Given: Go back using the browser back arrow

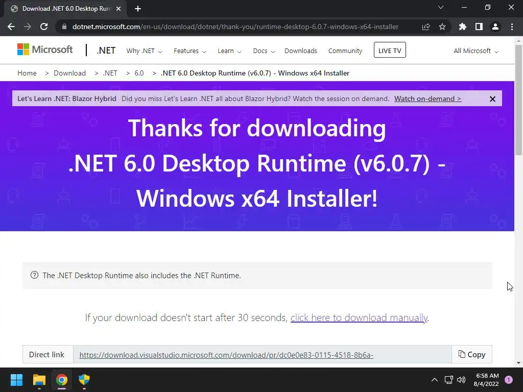Looking at the screenshot, I should [11, 27].
